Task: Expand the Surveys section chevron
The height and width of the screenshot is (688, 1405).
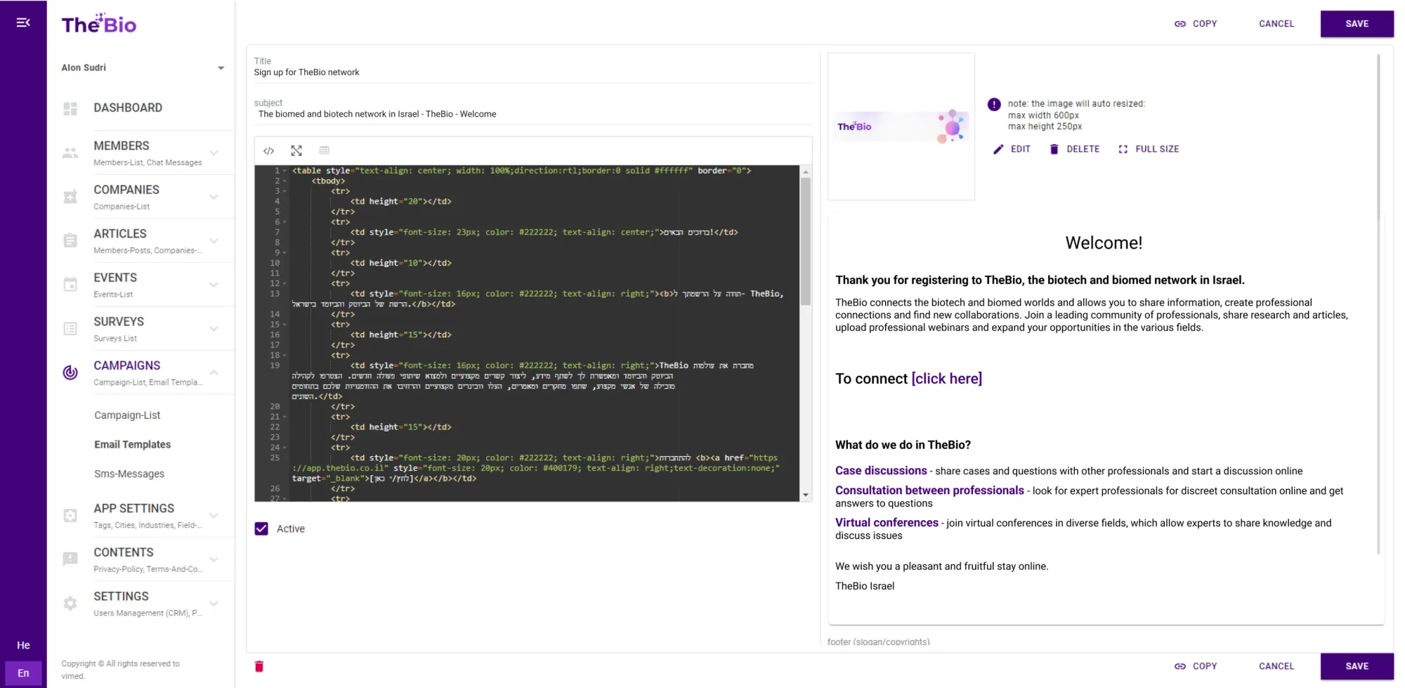Action: pyautogui.click(x=214, y=328)
